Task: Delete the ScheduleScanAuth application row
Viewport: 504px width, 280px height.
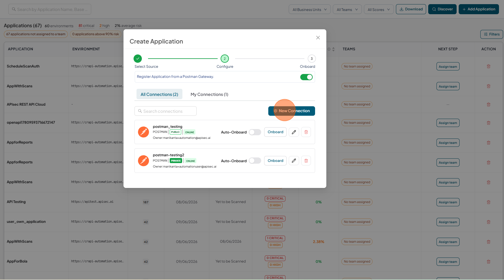Action: (489, 66)
